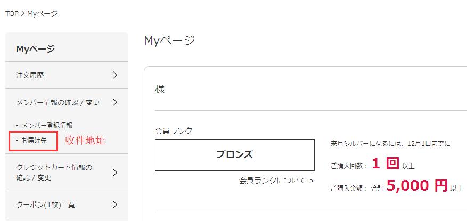Screen dimensions: 467x221
Task: Expand the クレジットカード情報 chevron arrow
Action: click(115, 172)
